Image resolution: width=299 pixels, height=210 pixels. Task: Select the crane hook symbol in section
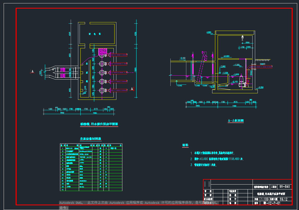click(x=242, y=38)
